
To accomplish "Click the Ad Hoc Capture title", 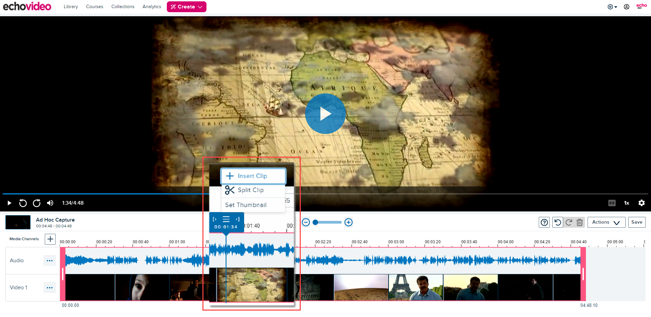I will click(55, 220).
